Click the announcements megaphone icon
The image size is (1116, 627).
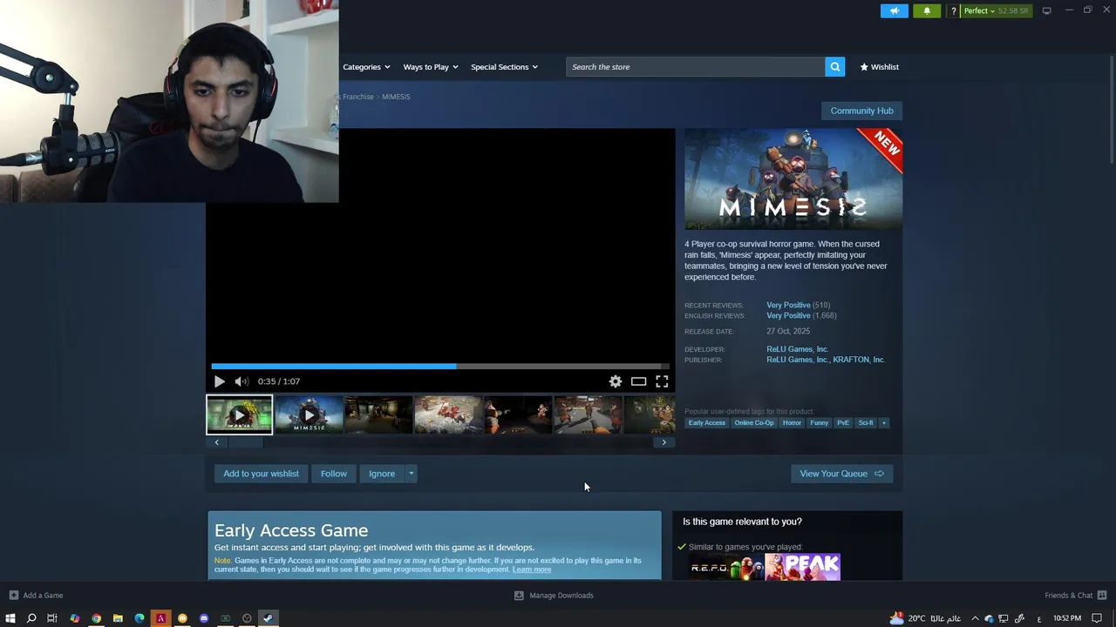pos(894,10)
